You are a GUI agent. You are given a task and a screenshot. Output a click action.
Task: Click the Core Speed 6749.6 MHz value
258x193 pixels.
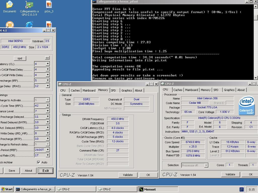pos(193,142)
